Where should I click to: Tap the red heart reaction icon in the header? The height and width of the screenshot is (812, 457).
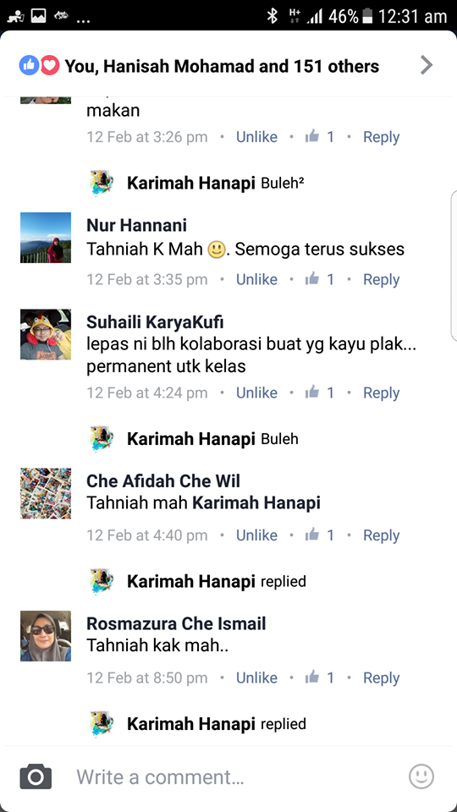tap(50, 66)
